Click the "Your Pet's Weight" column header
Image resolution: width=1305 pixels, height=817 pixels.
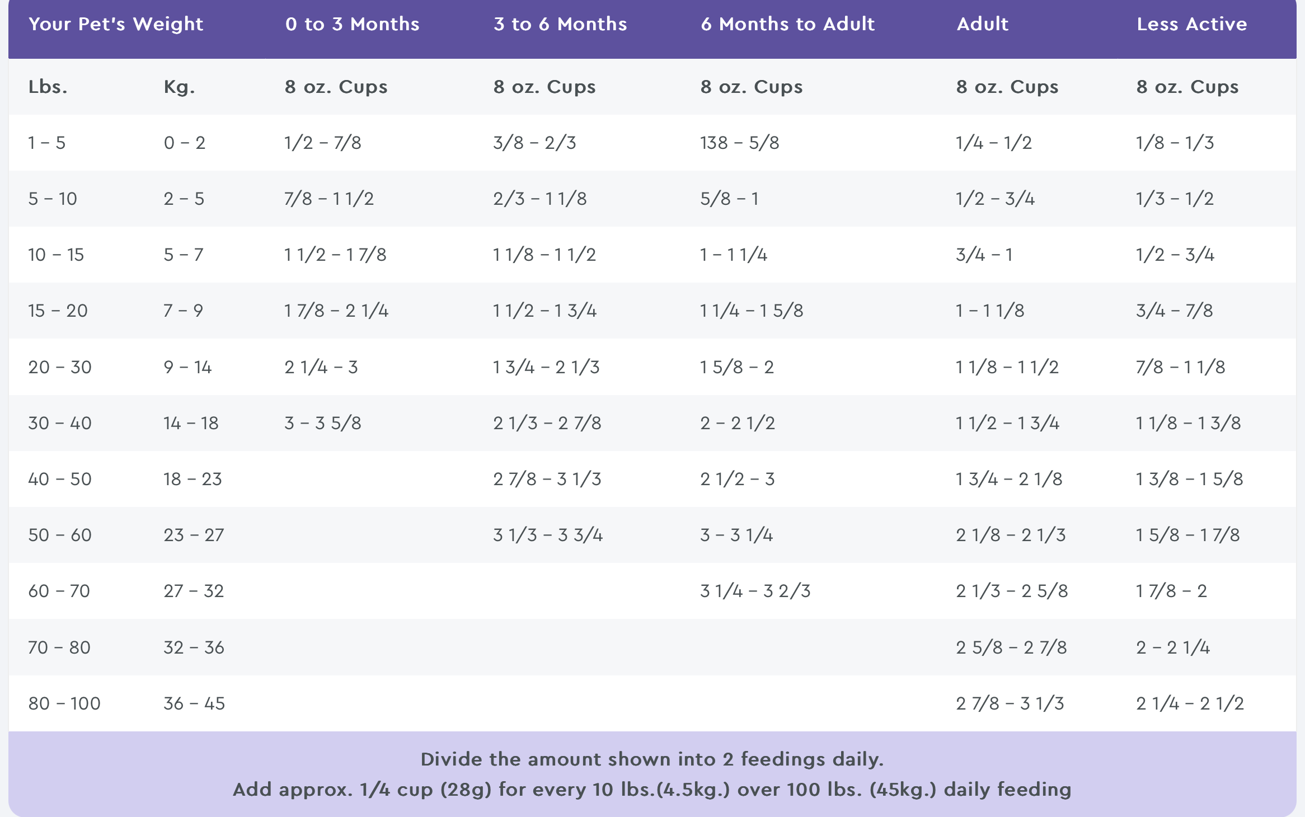[x=116, y=24]
